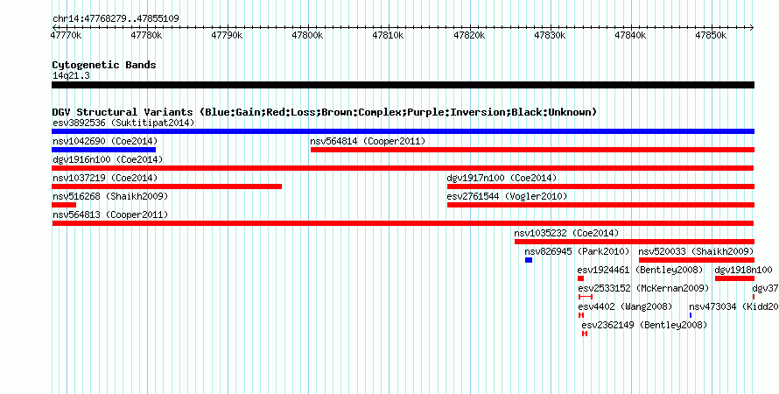This screenshot has height=394, width=779.
Task: Click the red nsv564813 loss bar
Action: tap(403, 223)
